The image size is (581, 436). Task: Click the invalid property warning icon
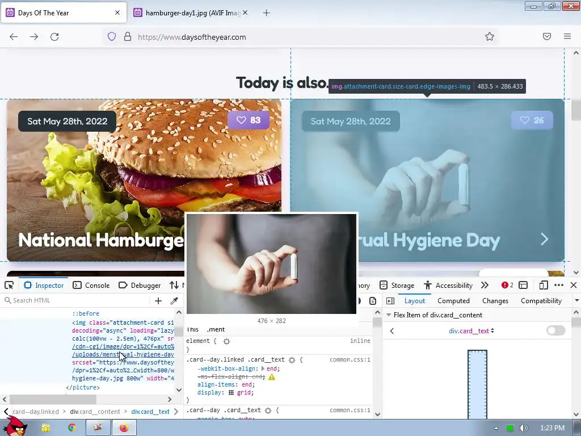(272, 377)
